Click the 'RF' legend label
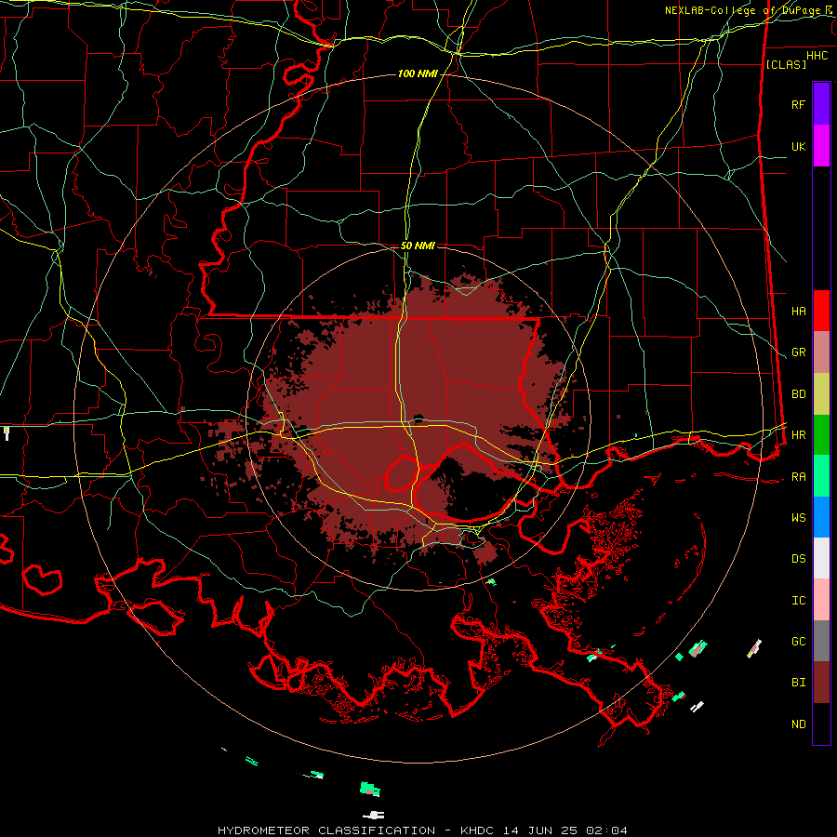837x837 pixels. coord(798,104)
